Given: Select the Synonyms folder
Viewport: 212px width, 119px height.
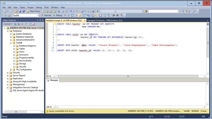Looking at the screenshot, I should coord(24,55).
